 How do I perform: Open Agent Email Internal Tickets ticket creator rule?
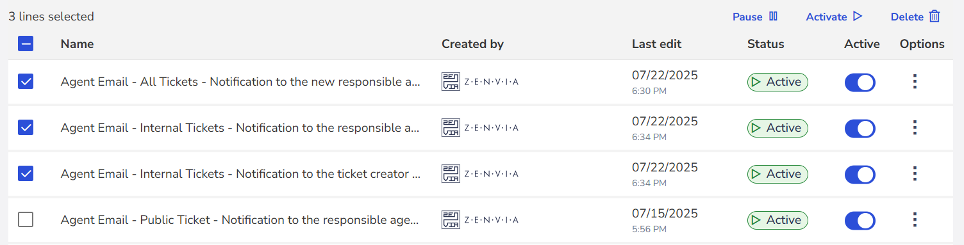(240, 174)
